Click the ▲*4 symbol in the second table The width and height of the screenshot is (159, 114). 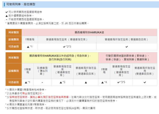click(x=104, y=82)
